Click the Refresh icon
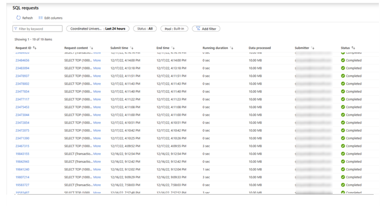The image size is (388, 206). [x=19, y=18]
